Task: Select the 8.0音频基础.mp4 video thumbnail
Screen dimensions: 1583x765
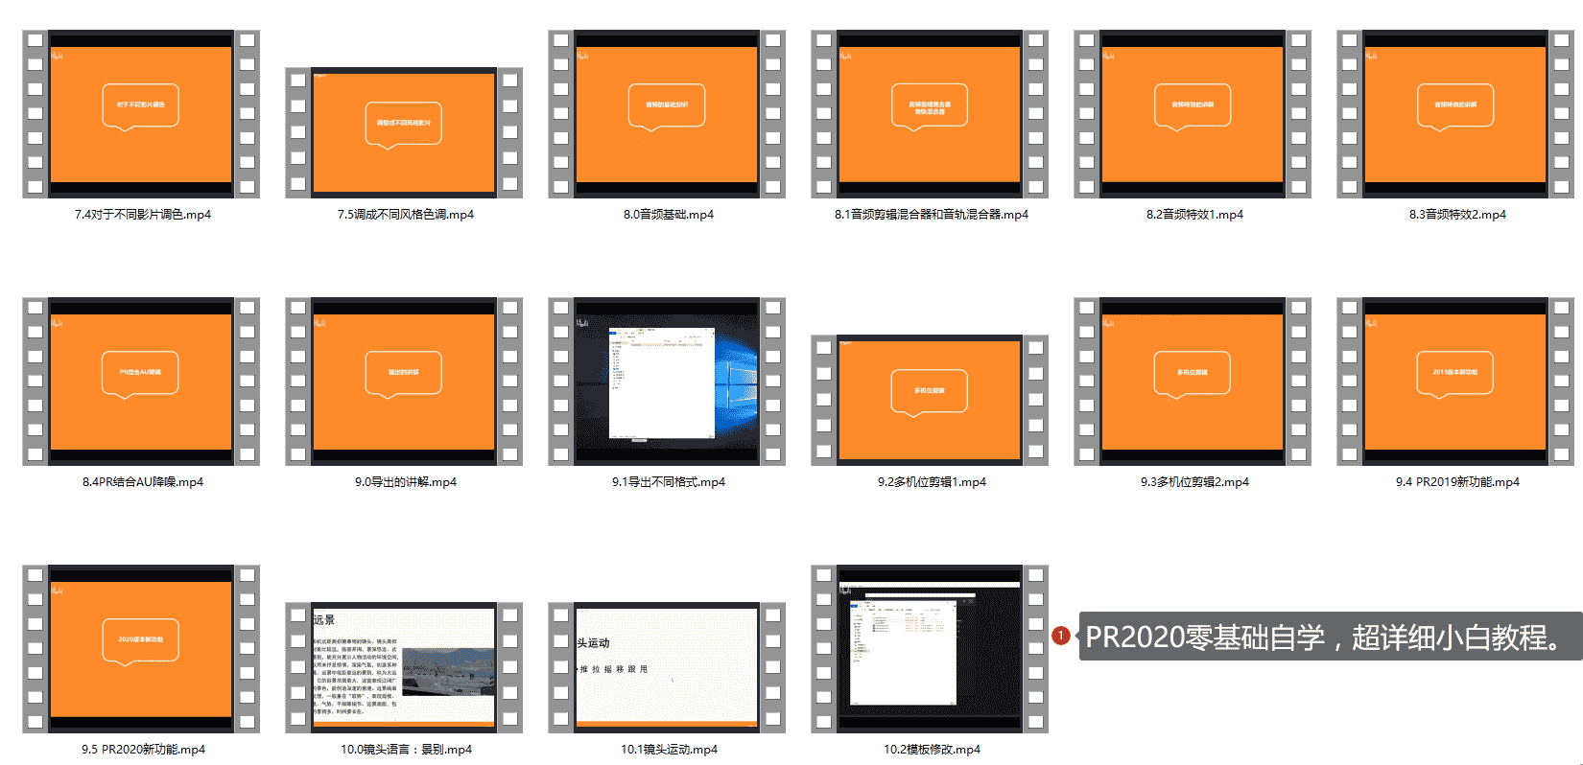Action: pyautogui.click(x=667, y=114)
